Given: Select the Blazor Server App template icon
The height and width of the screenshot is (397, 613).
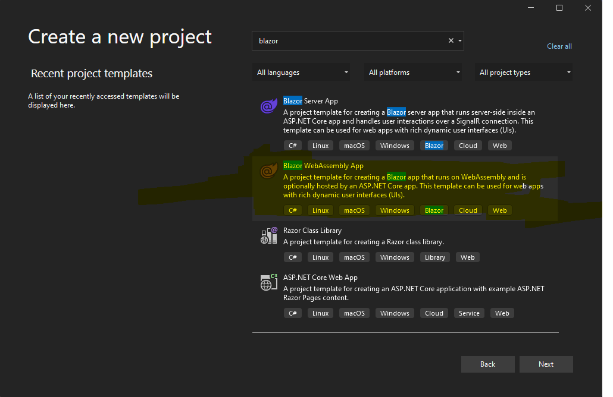Looking at the screenshot, I should (x=269, y=106).
